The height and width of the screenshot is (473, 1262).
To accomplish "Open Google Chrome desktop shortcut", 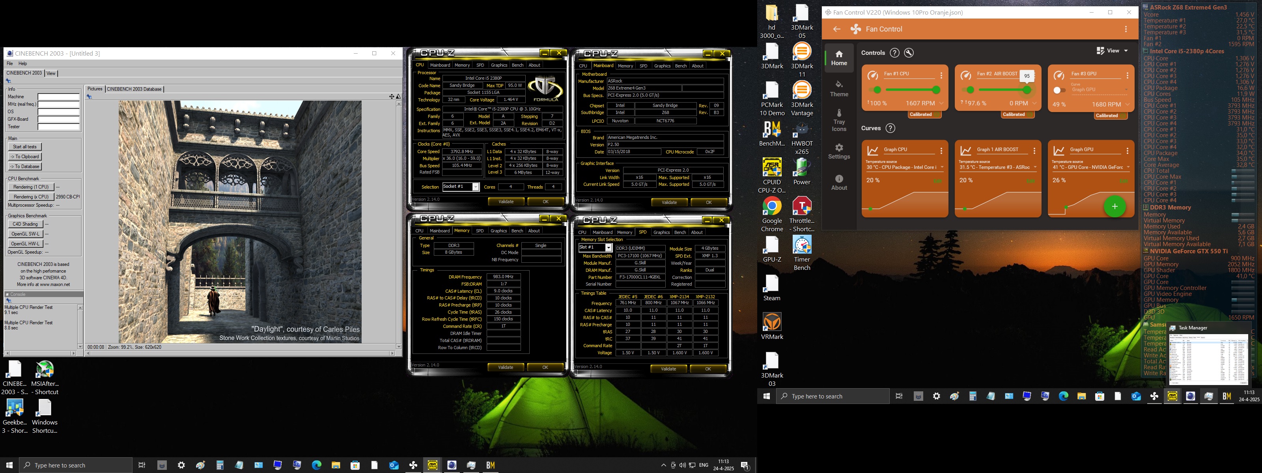I will 772,215.
